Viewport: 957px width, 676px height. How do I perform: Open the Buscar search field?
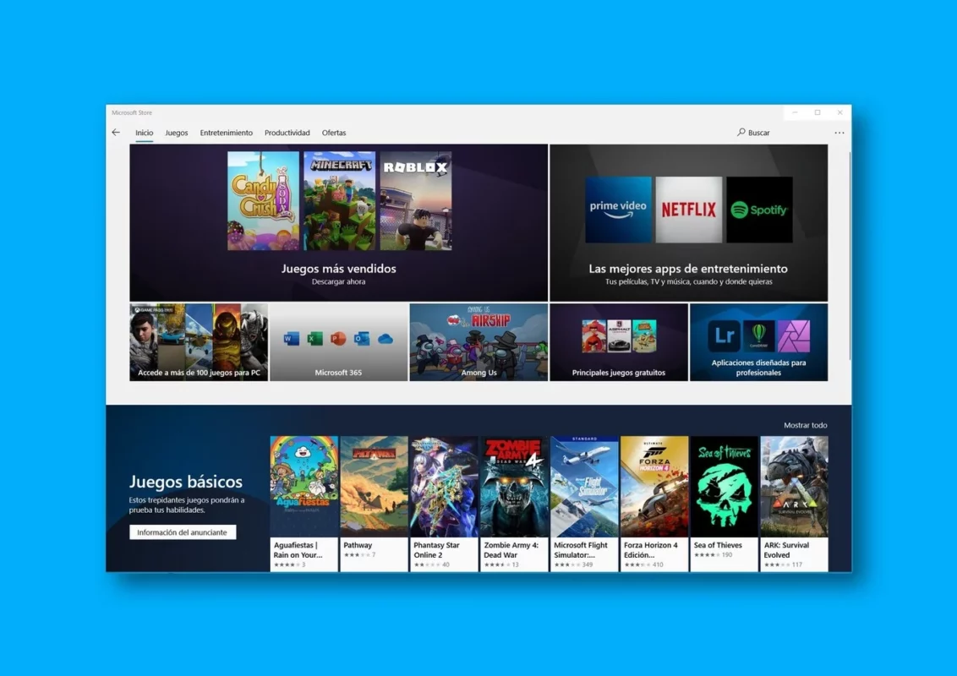(x=752, y=133)
